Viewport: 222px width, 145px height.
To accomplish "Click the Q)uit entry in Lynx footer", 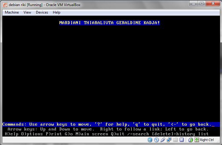I will [118, 134].
